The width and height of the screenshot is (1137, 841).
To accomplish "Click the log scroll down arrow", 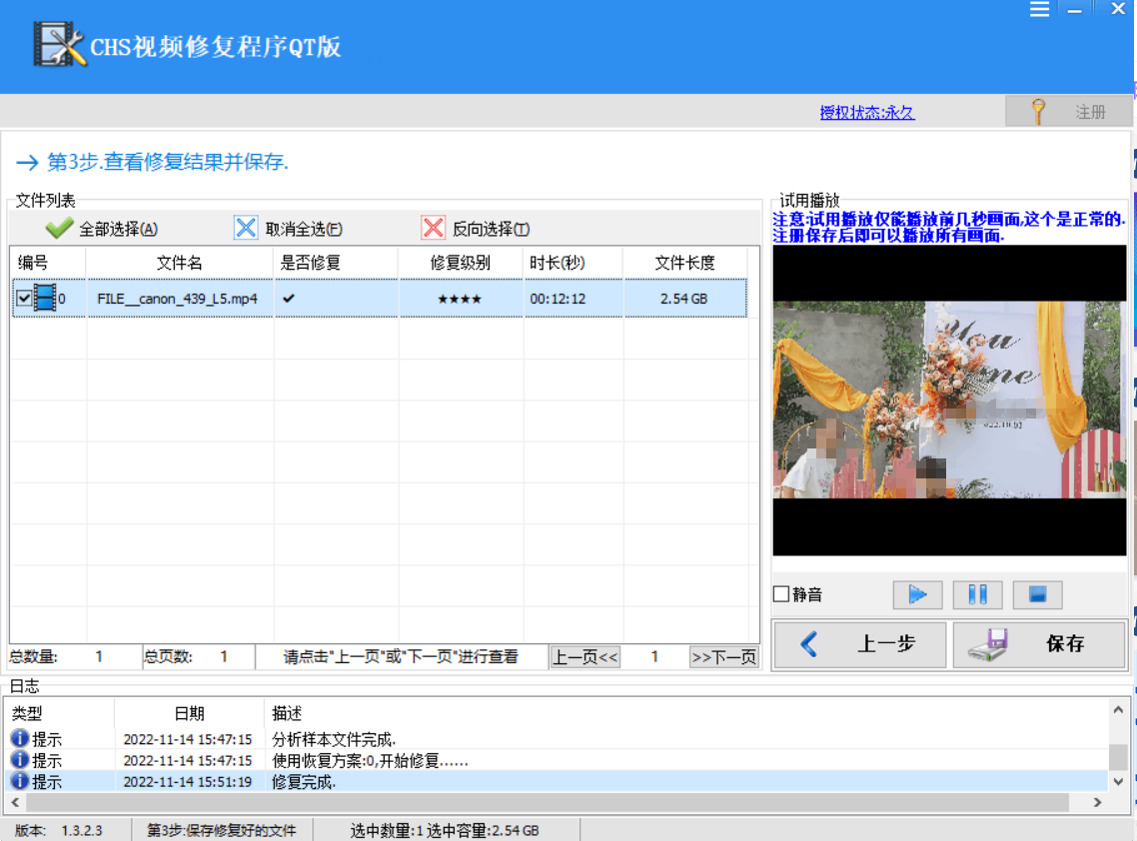I will (x=1118, y=781).
